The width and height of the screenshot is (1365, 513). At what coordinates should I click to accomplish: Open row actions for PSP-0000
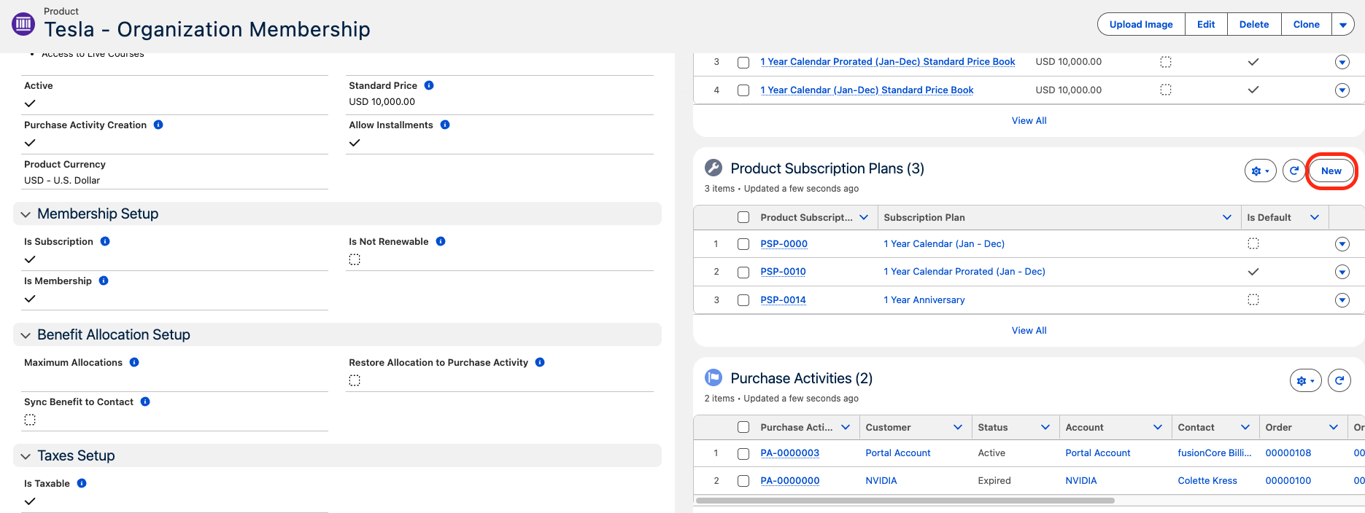point(1342,244)
